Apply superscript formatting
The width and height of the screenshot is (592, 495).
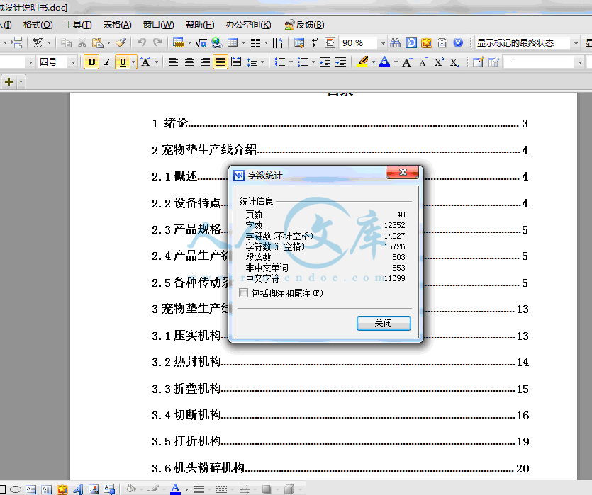(x=439, y=62)
